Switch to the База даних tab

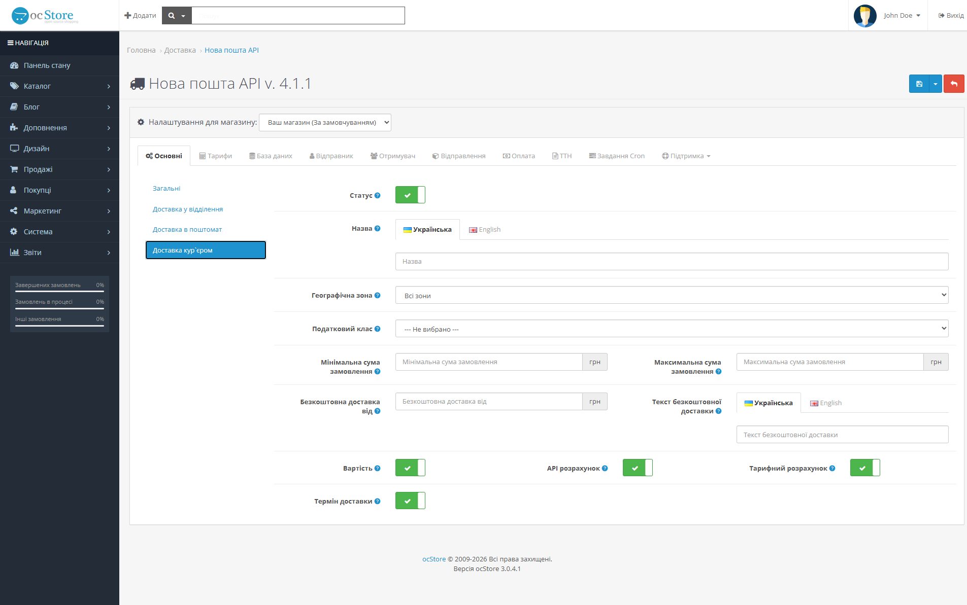pos(271,156)
